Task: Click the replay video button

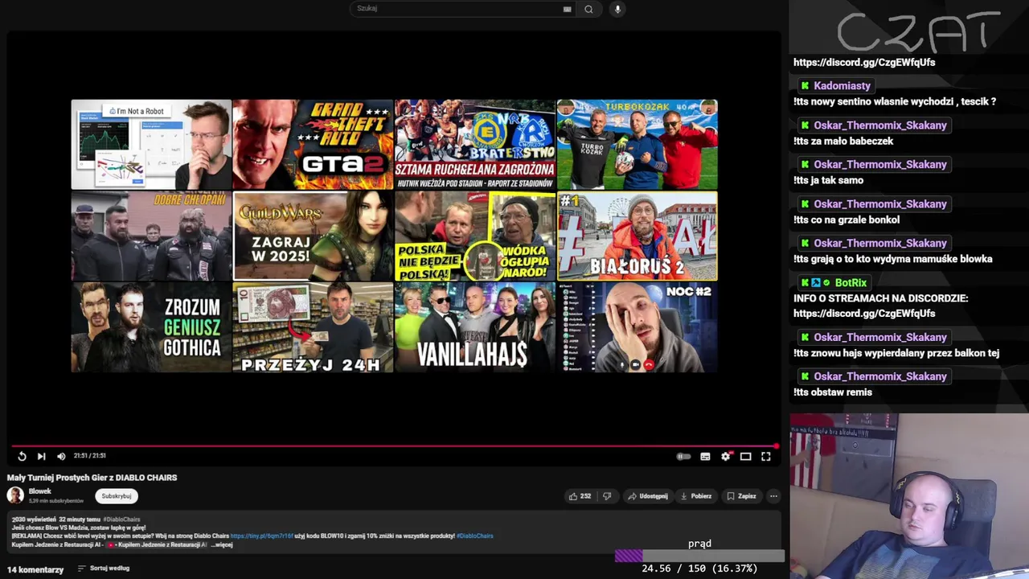Action: click(x=22, y=456)
